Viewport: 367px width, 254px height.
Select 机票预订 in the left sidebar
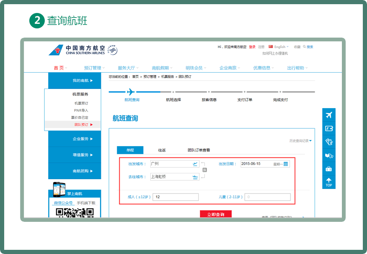tap(81, 103)
